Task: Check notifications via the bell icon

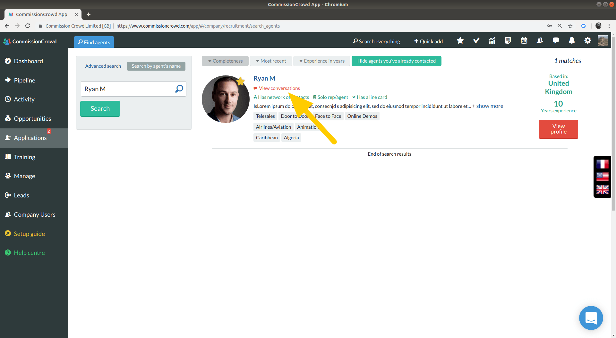Action: coord(572,40)
